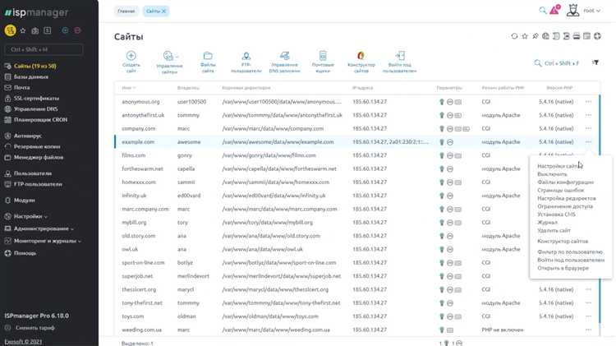Screen dimensions: 616x346
Task: Choose Удалить сайт in context menu
Action: pos(554,230)
